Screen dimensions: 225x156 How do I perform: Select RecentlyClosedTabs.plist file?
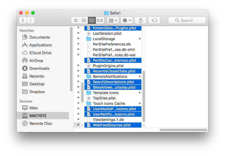(113, 71)
